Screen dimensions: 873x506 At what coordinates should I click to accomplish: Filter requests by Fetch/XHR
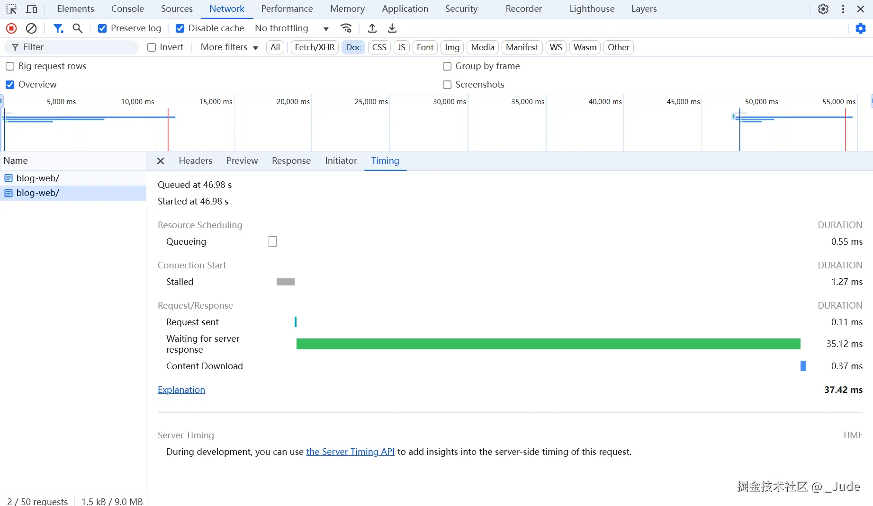coord(315,47)
